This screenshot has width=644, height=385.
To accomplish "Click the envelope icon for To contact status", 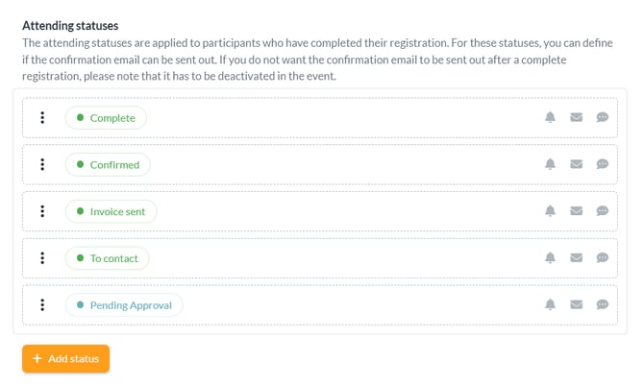I will 576,258.
